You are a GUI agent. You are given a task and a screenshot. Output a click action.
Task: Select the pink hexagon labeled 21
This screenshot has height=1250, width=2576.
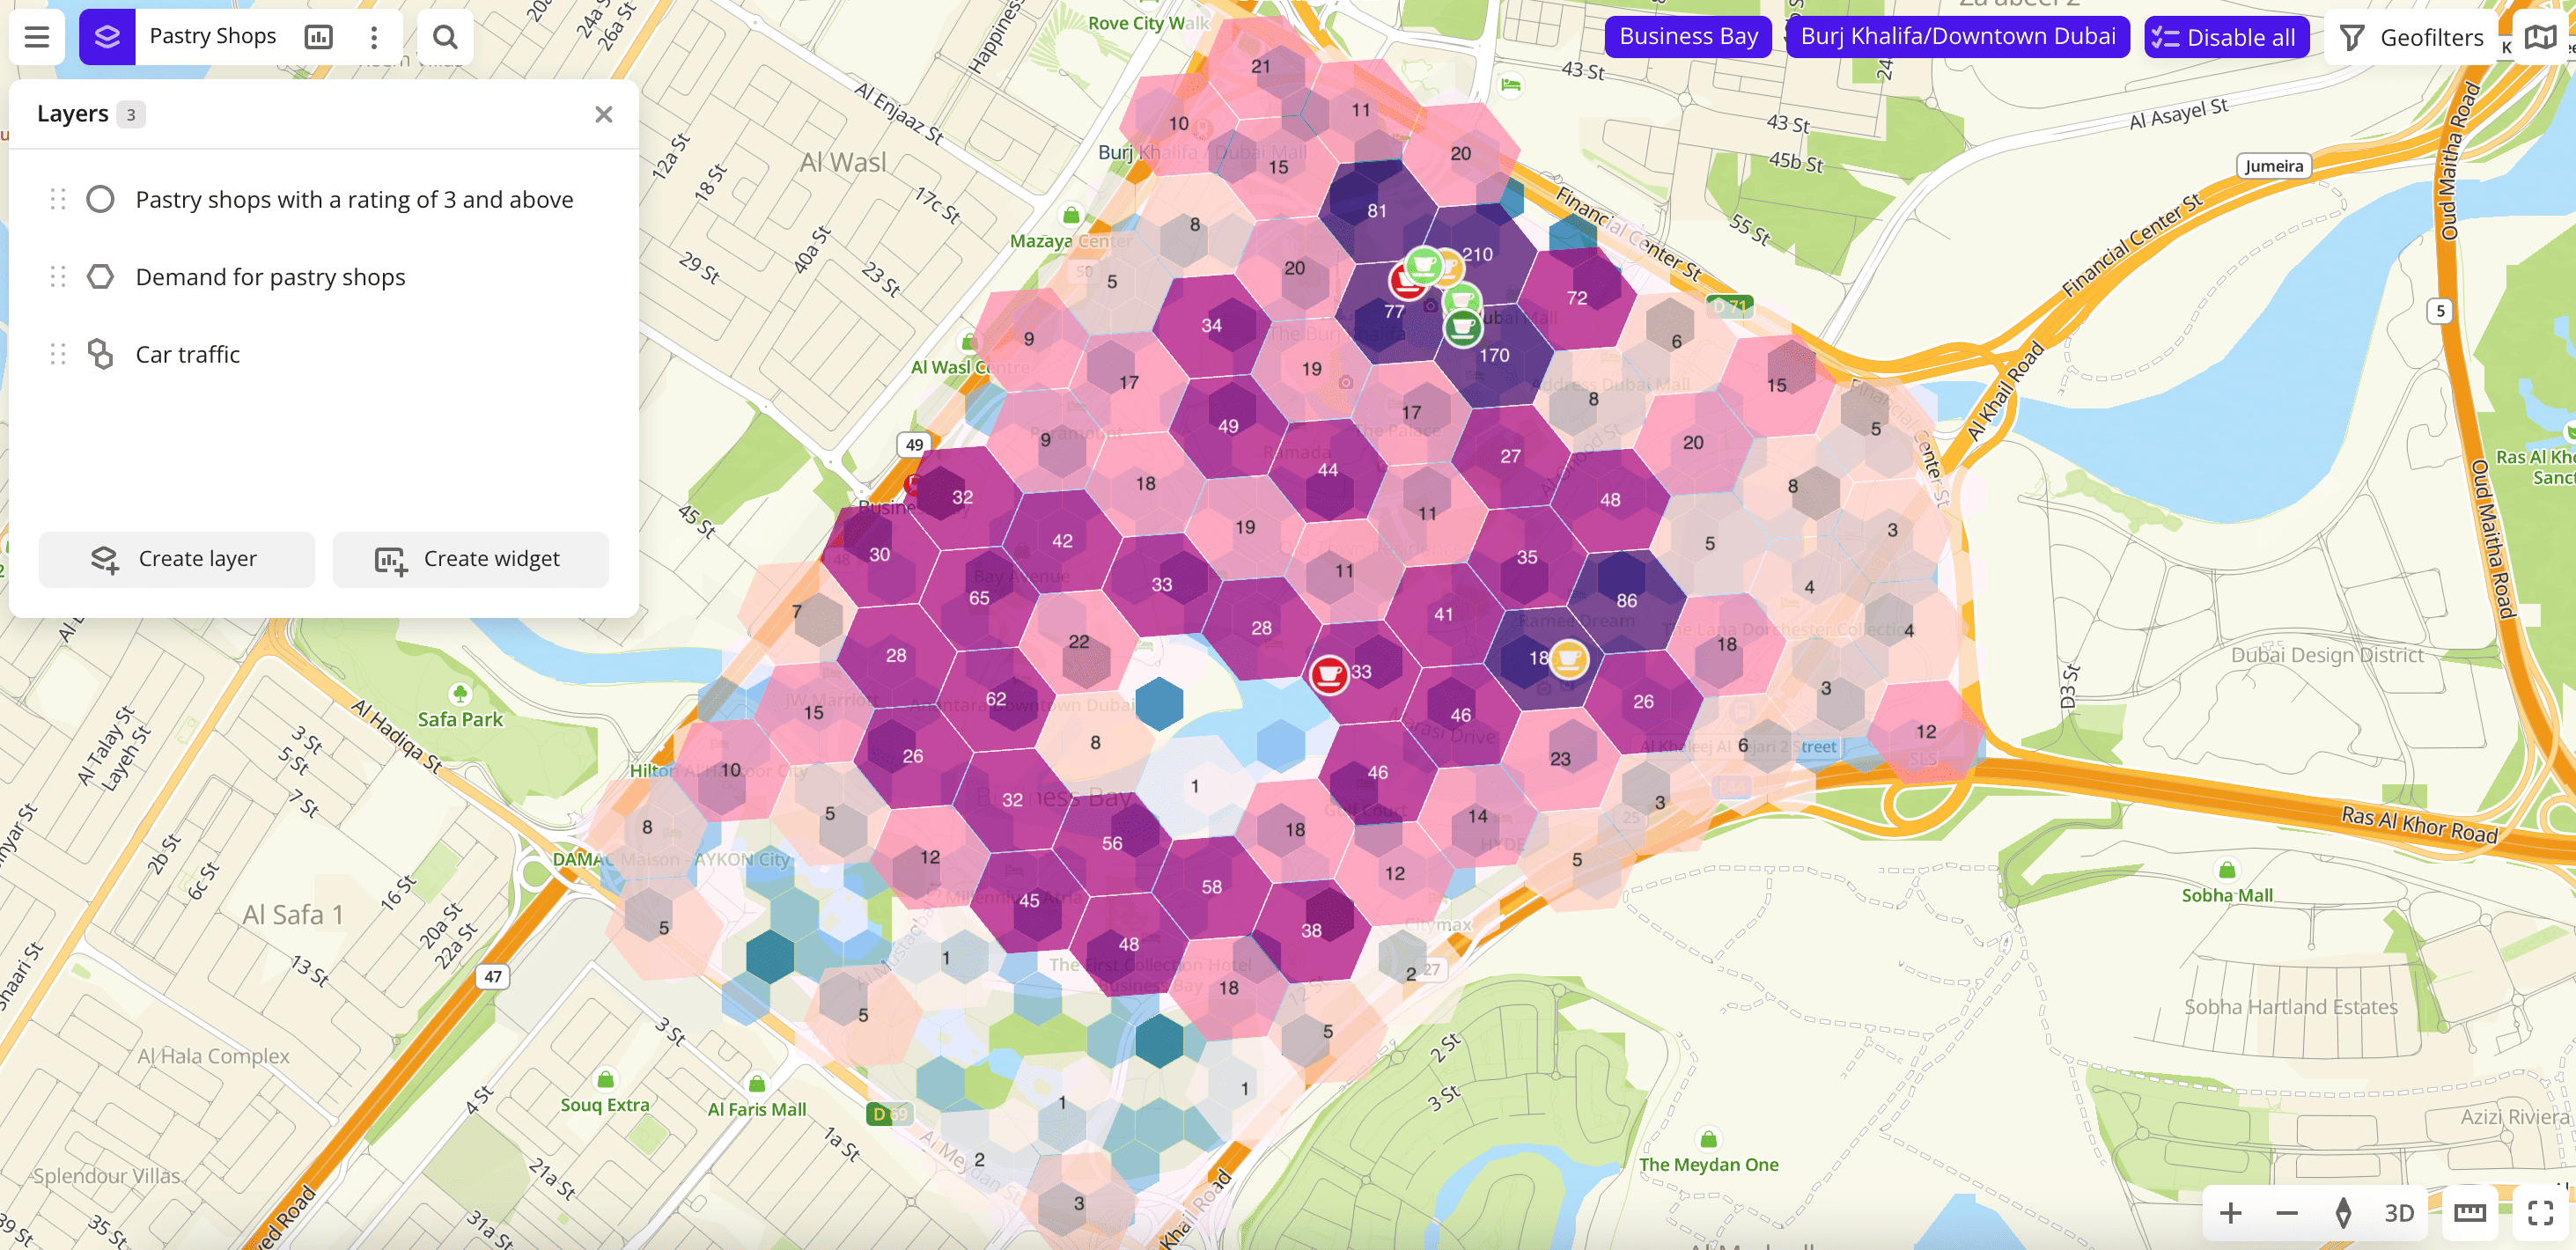(x=1261, y=67)
